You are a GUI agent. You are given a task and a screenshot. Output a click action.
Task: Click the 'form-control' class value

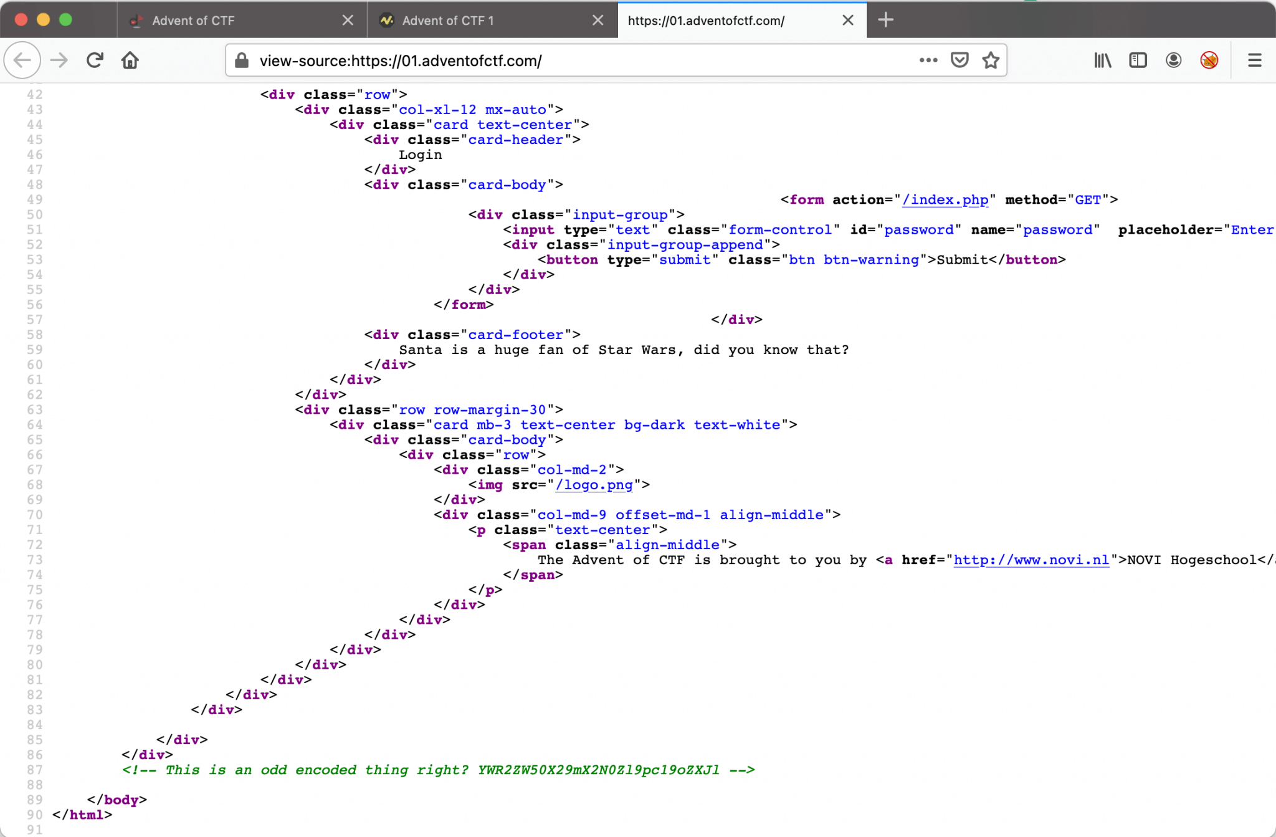click(x=780, y=230)
